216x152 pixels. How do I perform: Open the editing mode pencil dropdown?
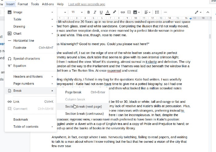point(198,12)
